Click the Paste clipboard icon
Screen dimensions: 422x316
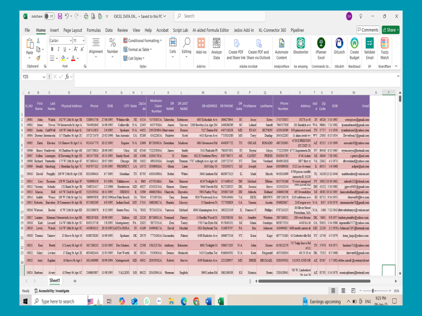coord(30,43)
